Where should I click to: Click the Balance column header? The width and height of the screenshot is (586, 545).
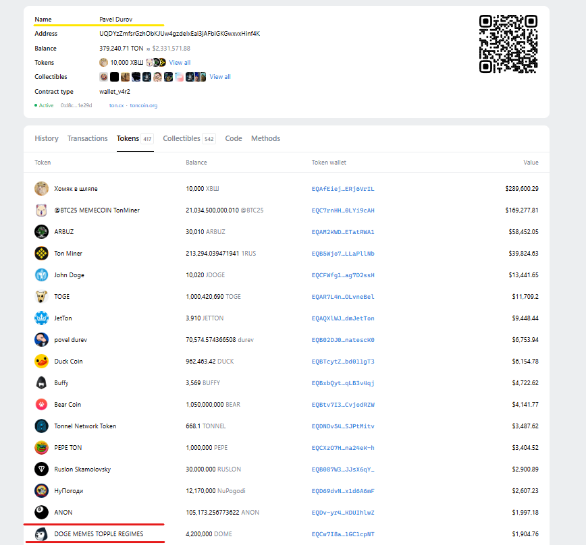(x=196, y=163)
